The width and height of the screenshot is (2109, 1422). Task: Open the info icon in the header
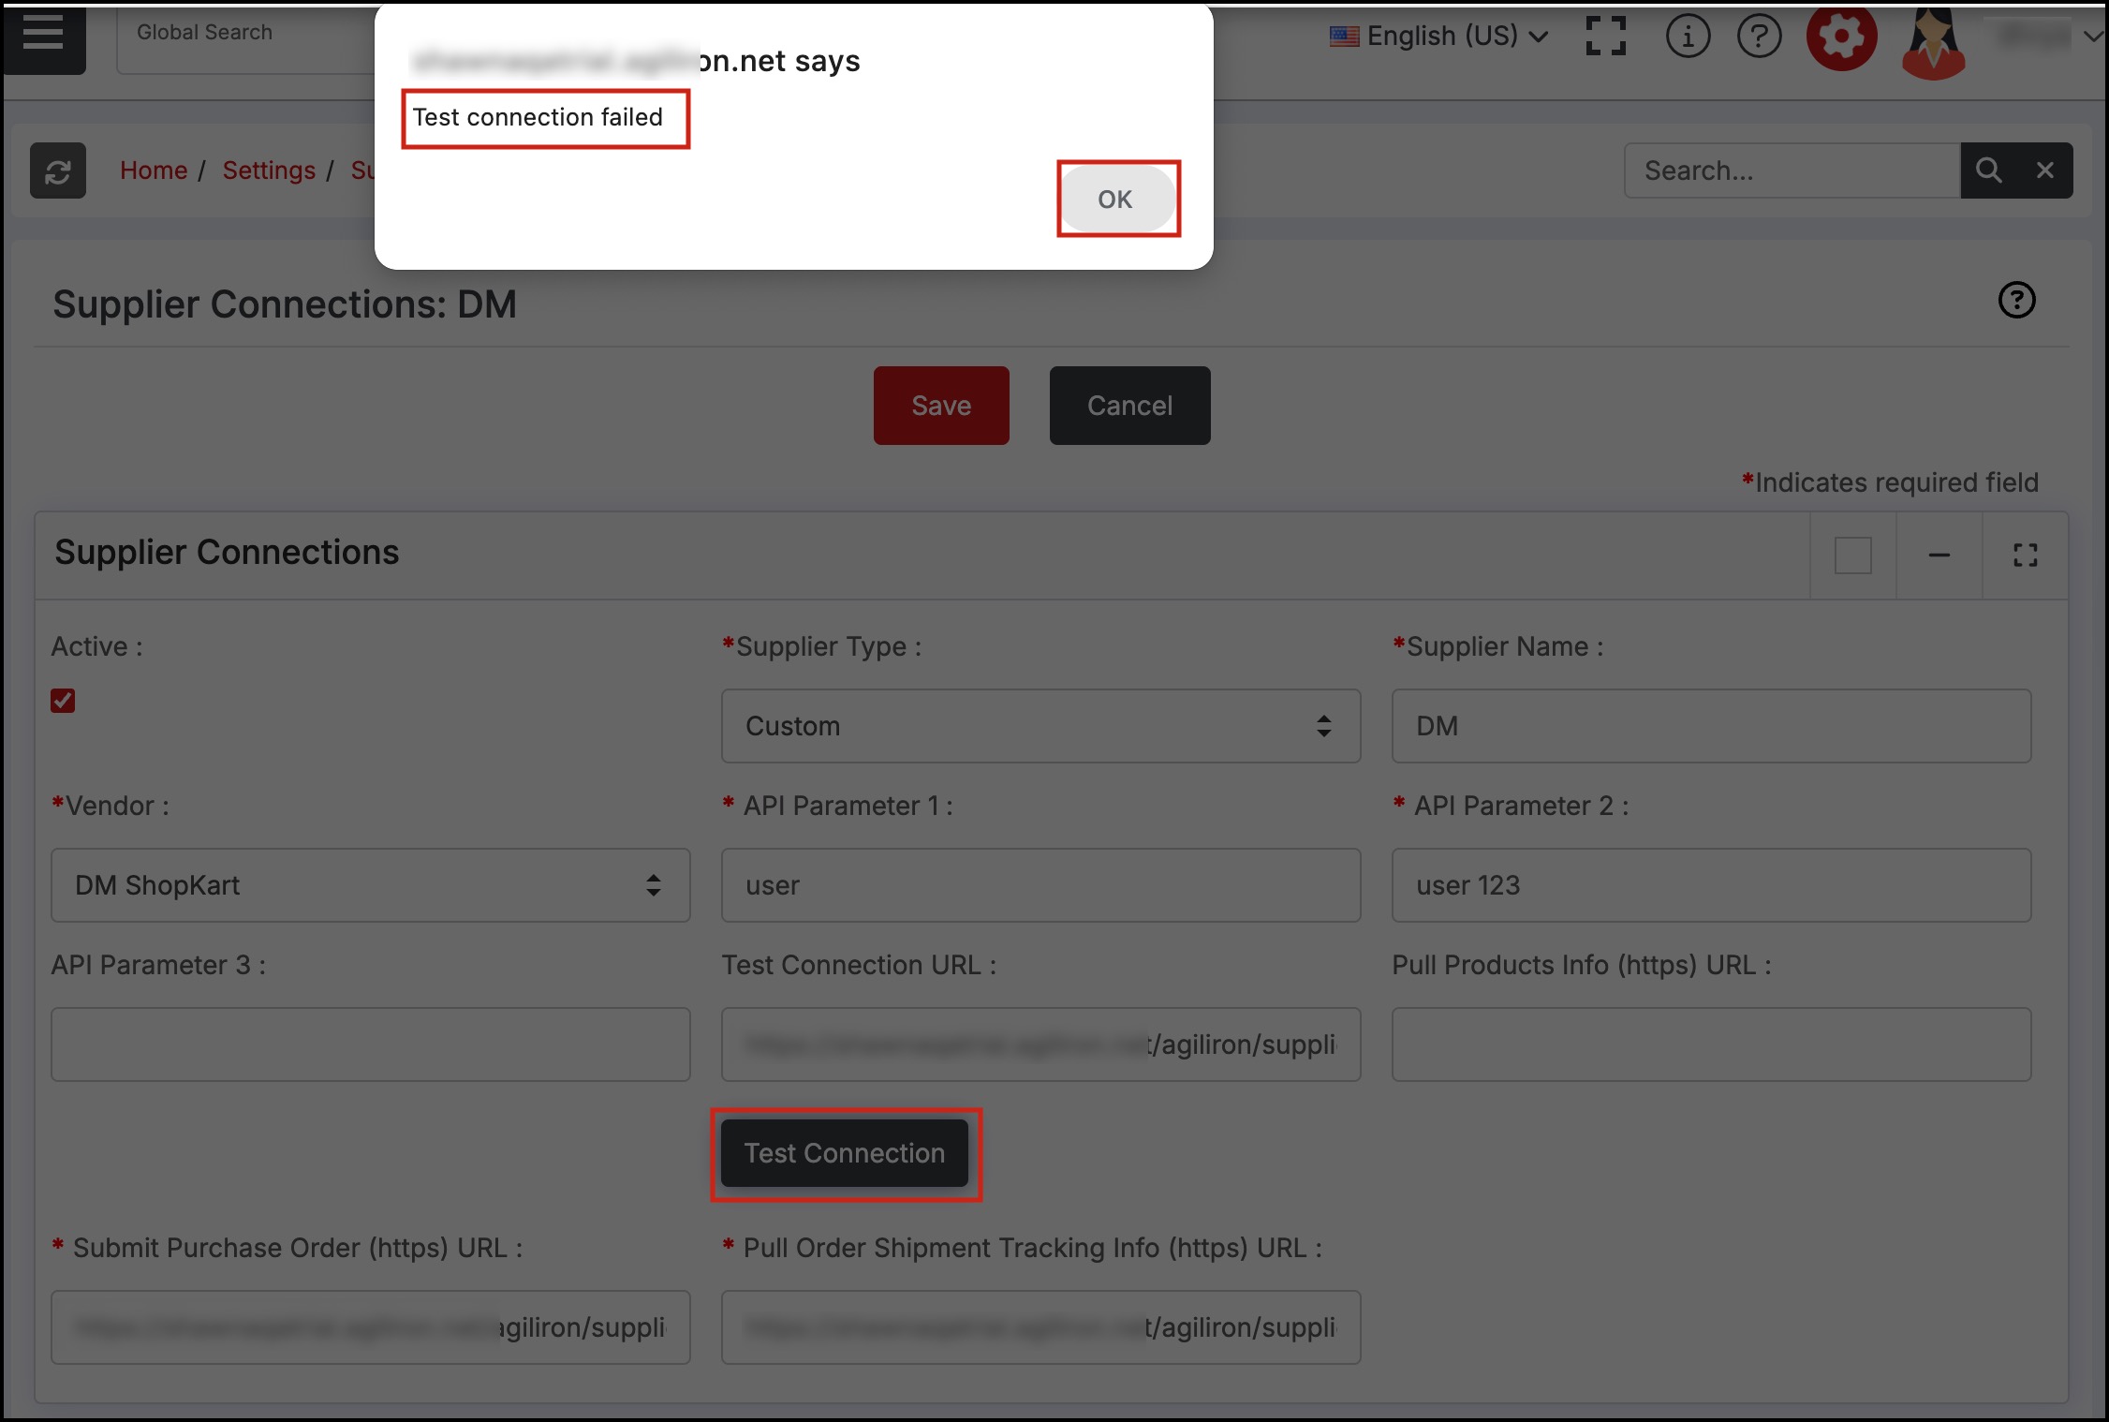click(1688, 37)
